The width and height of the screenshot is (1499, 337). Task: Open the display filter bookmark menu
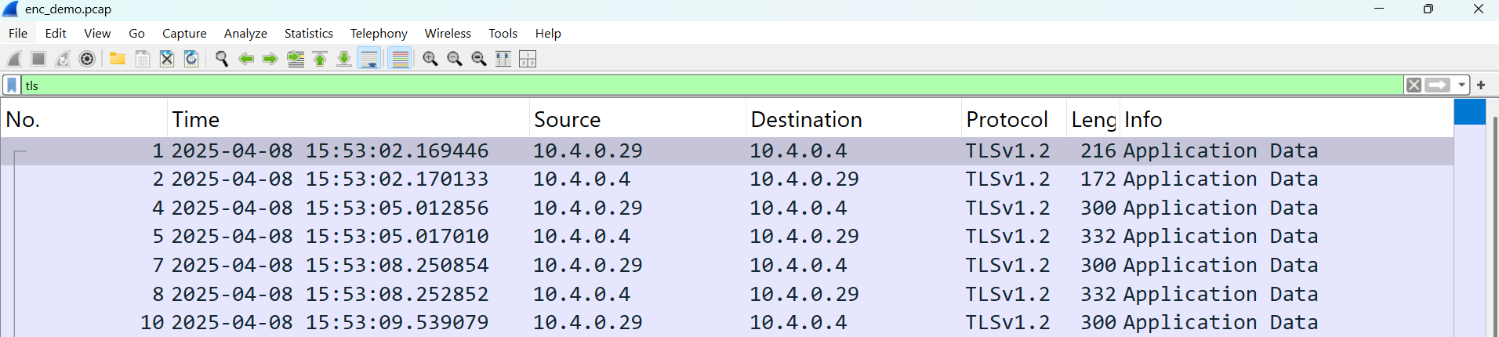[12, 85]
